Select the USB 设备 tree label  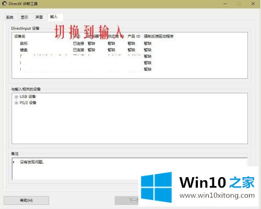click(x=28, y=96)
